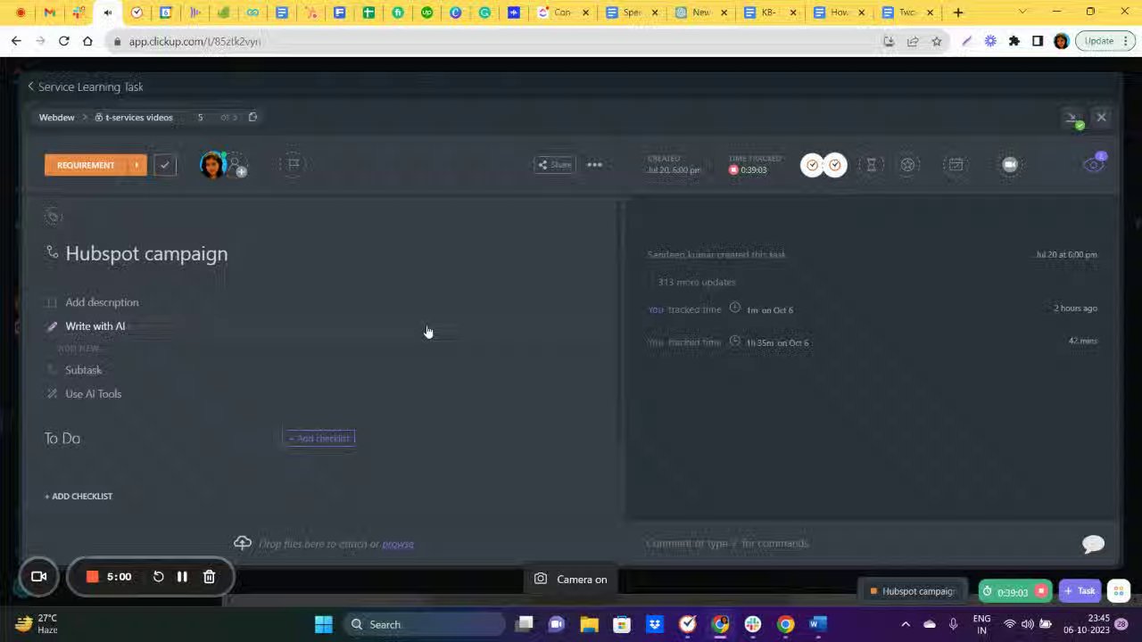Image resolution: width=1142 pixels, height=642 pixels.
Task: Bookmark this page with the star icon
Action: (936, 41)
